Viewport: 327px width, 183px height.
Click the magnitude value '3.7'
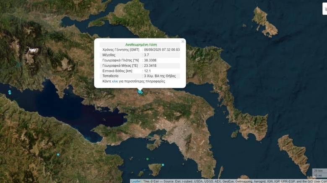[x=146, y=55]
